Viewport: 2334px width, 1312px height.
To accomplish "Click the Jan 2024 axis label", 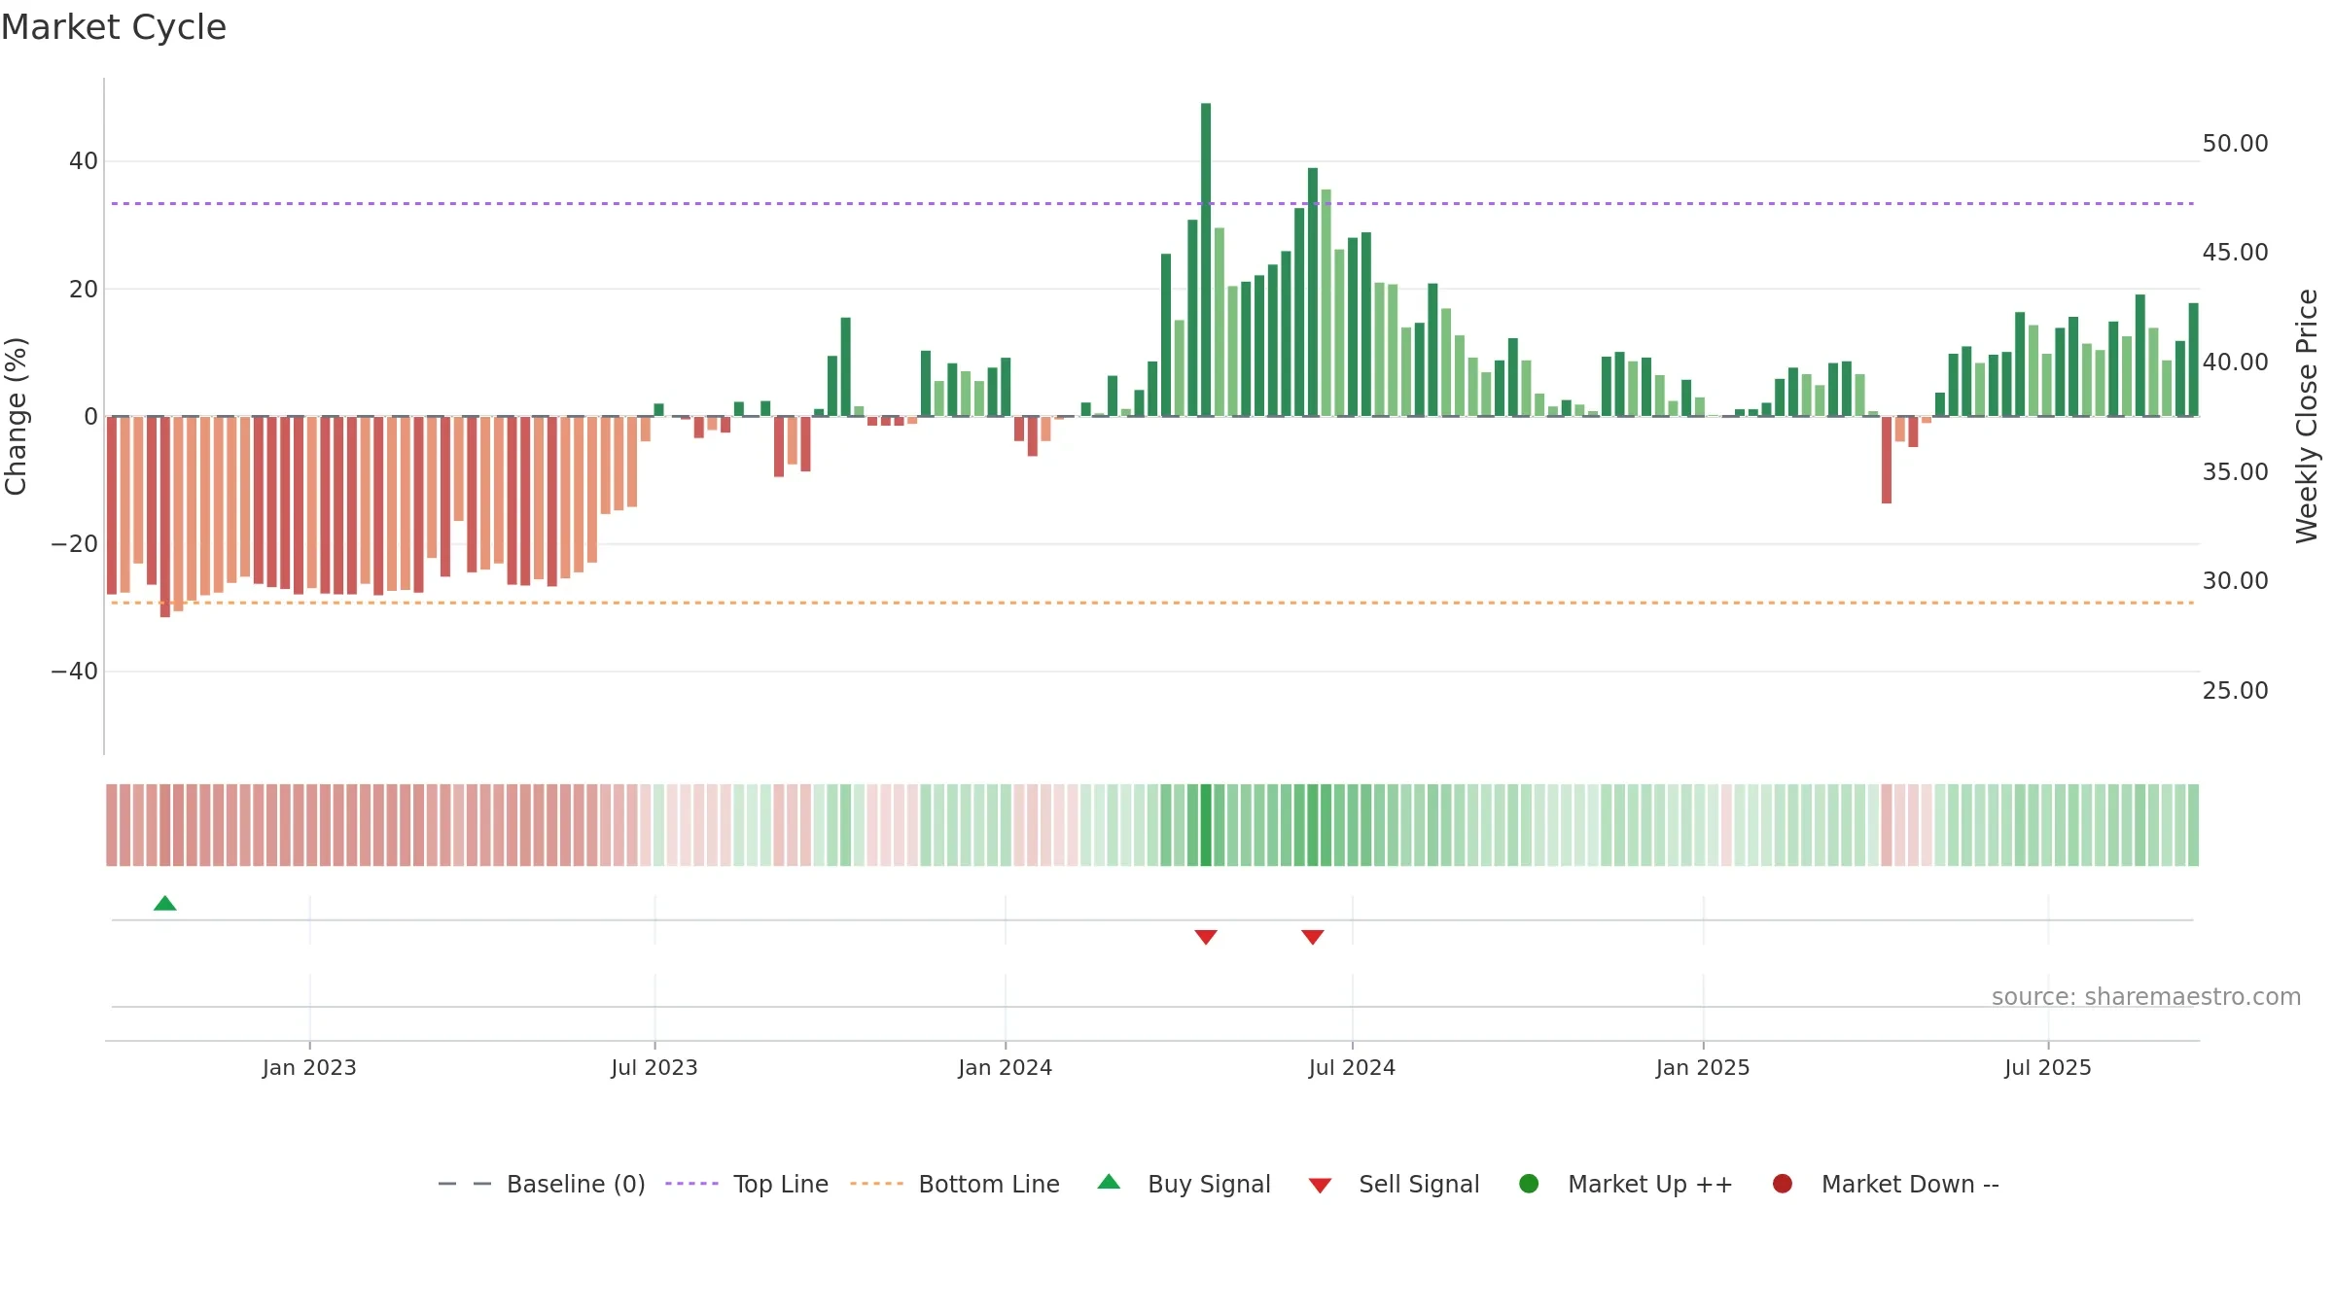I will 1006,1067.
